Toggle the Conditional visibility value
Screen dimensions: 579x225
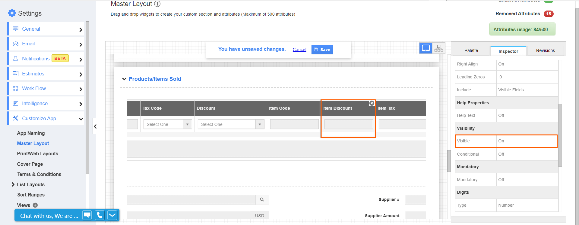click(526, 154)
